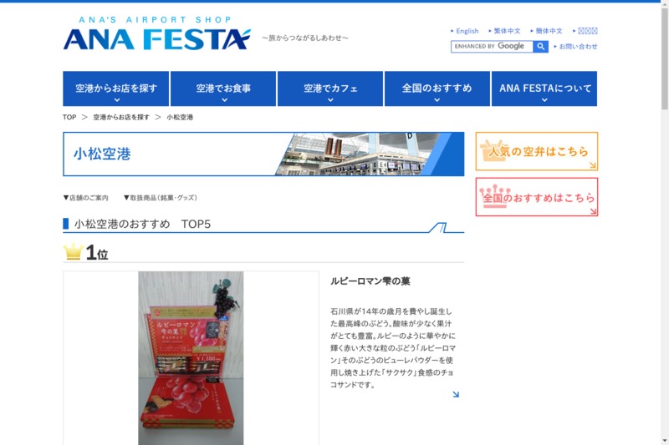Click the blue arrow under the product description

456,394
